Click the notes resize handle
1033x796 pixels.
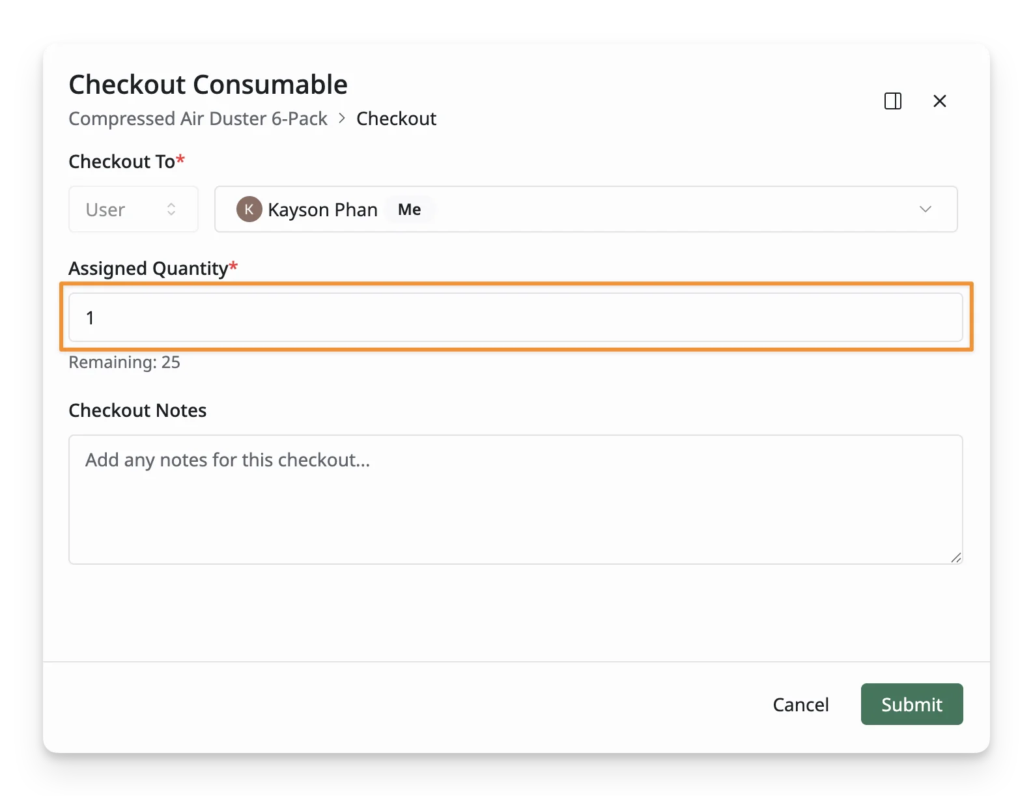955,557
